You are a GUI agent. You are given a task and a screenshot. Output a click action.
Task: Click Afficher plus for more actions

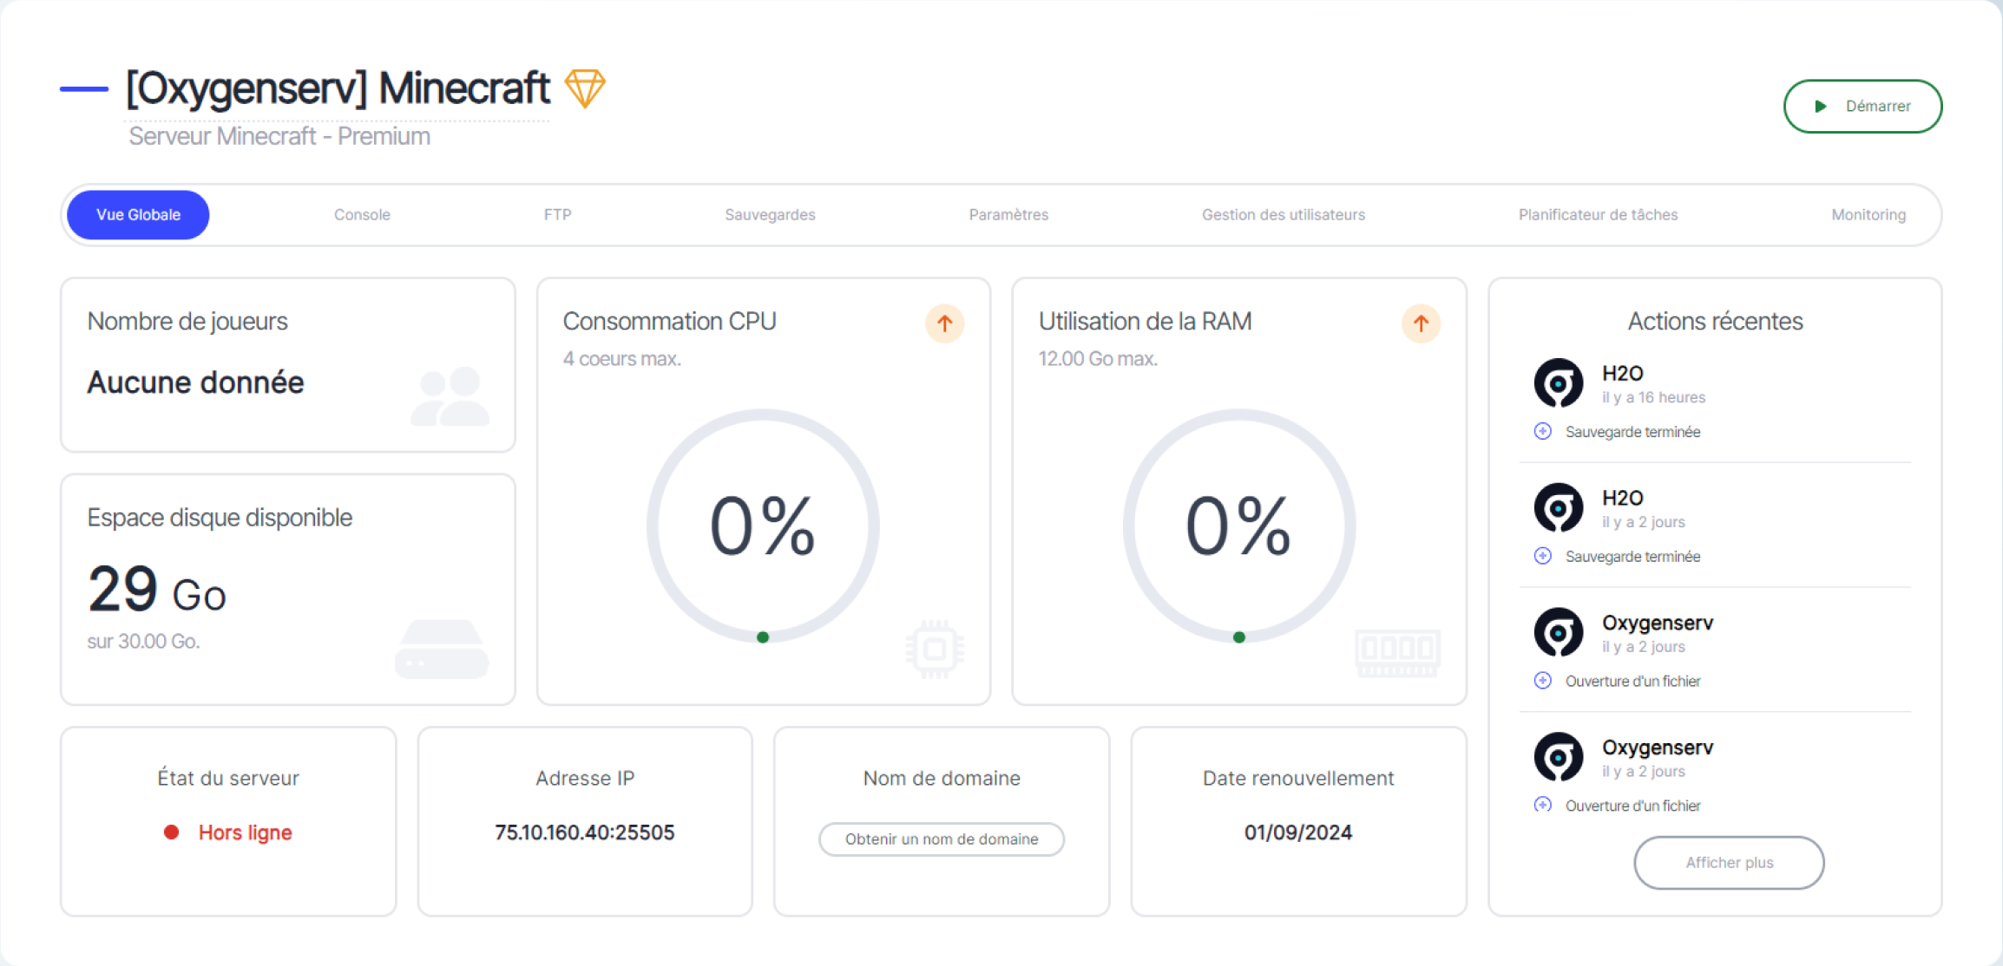(1729, 862)
